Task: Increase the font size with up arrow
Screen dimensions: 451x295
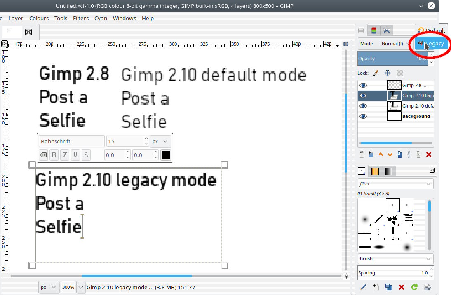Action: click(146, 138)
